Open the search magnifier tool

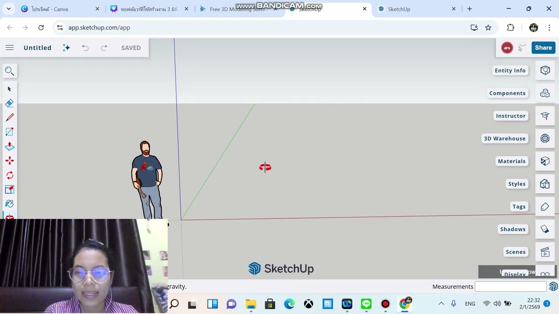click(x=10, y=71)
